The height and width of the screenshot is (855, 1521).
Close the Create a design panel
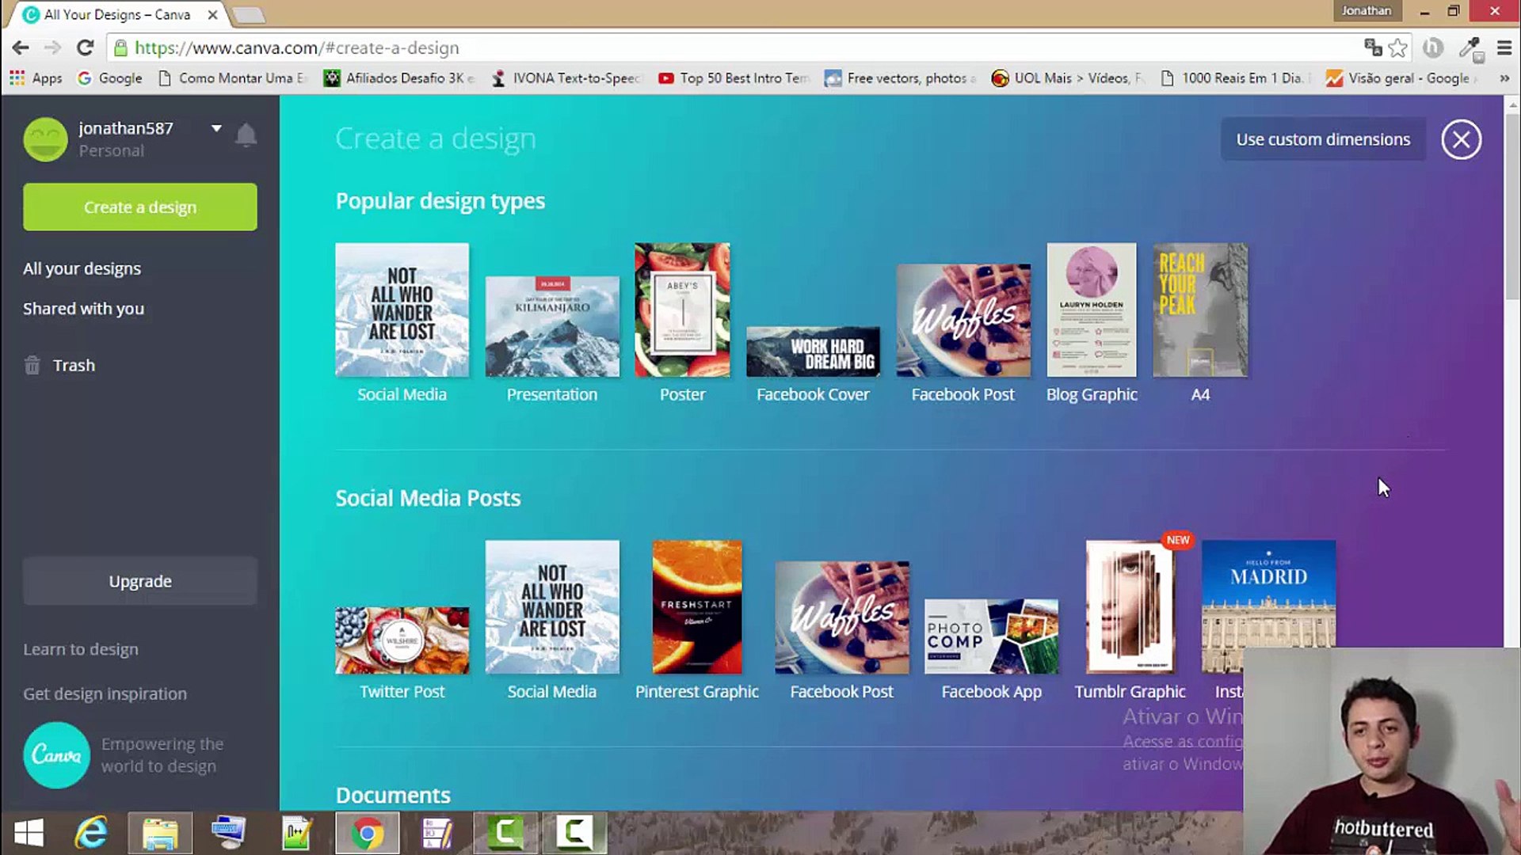tap(1461, 140)
